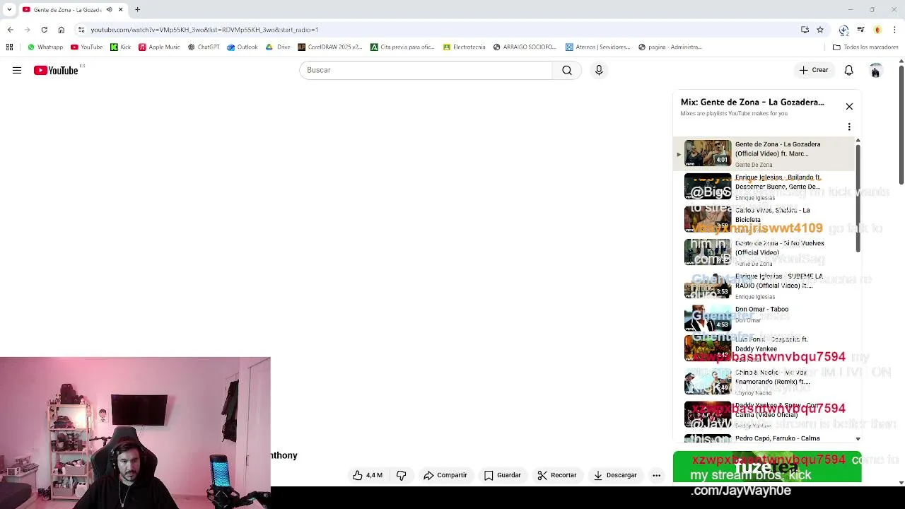
Task: Open the browser home page
Action: (61, 30)
